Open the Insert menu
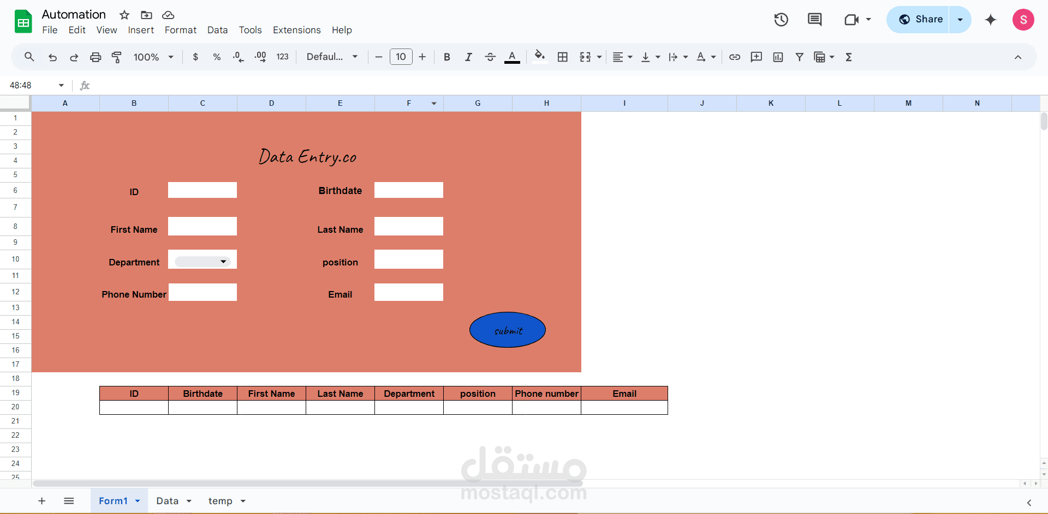 pyautogui.click(x=141, y=30)
